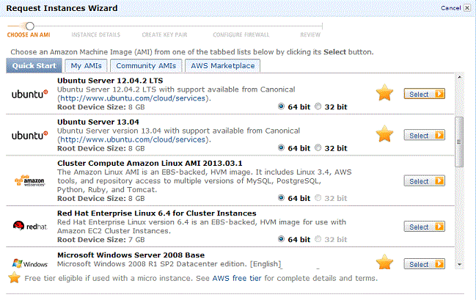Click the Choose an AMI step label
Screen dimensions: 476x300
tap(29, 35)
